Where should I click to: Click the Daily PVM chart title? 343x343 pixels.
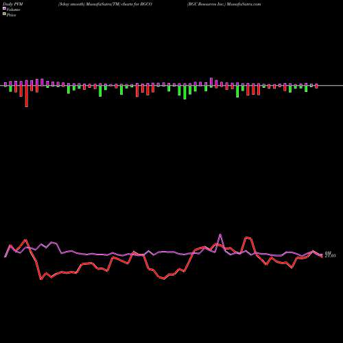pos(13,4)
